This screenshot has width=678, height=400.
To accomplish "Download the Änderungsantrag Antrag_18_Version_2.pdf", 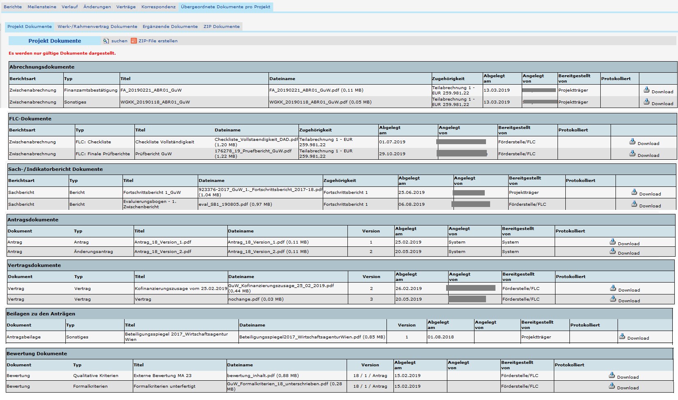I will pos(624,252).
